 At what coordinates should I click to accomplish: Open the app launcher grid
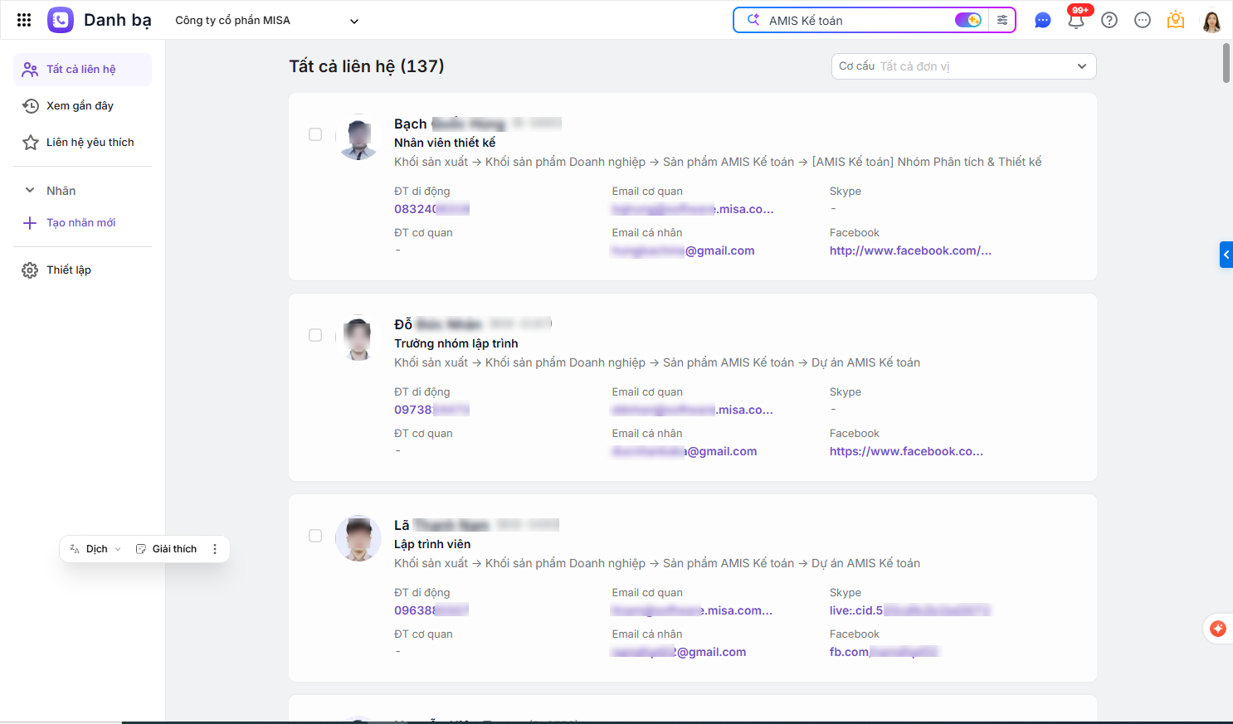tap(24, 20)
